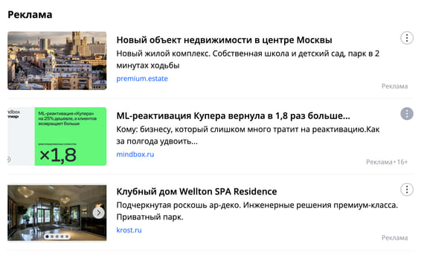Image resolution: width=421 pixels, height=268 pixels.
Task: Open krost.ru link
Action: click(129, 230)
